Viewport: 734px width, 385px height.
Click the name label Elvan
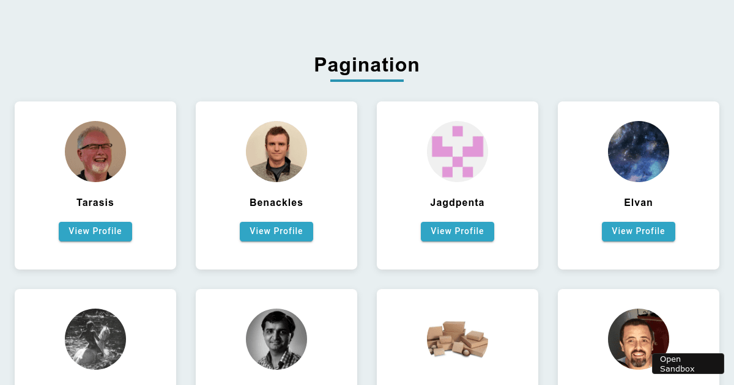(x=639, y=202)
